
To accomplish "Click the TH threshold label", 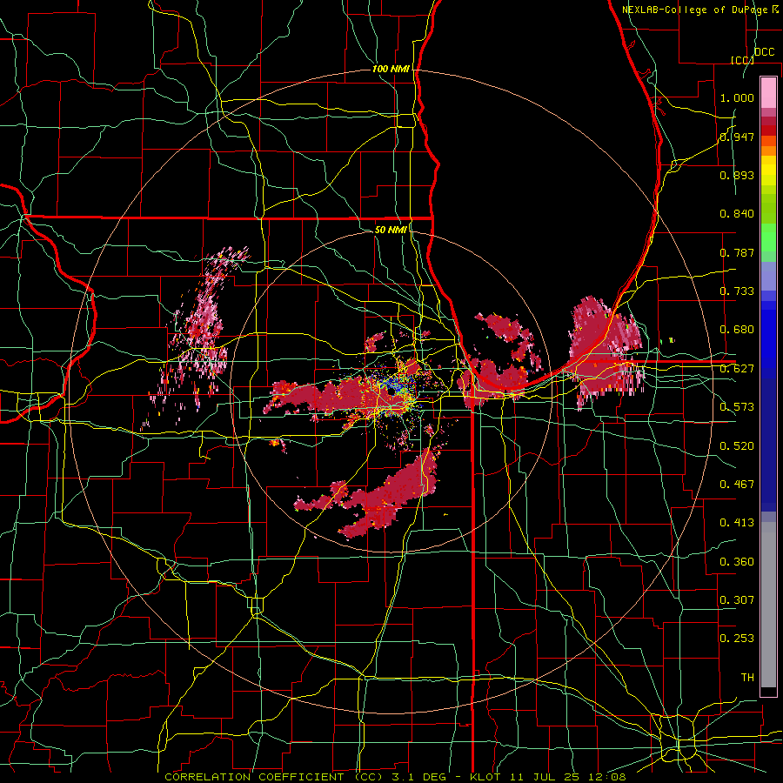I will point(747,678).
